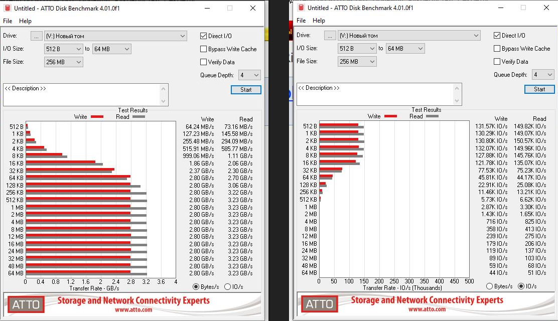Enable Bypass Write Cache in right window

[x=497, y=48]
